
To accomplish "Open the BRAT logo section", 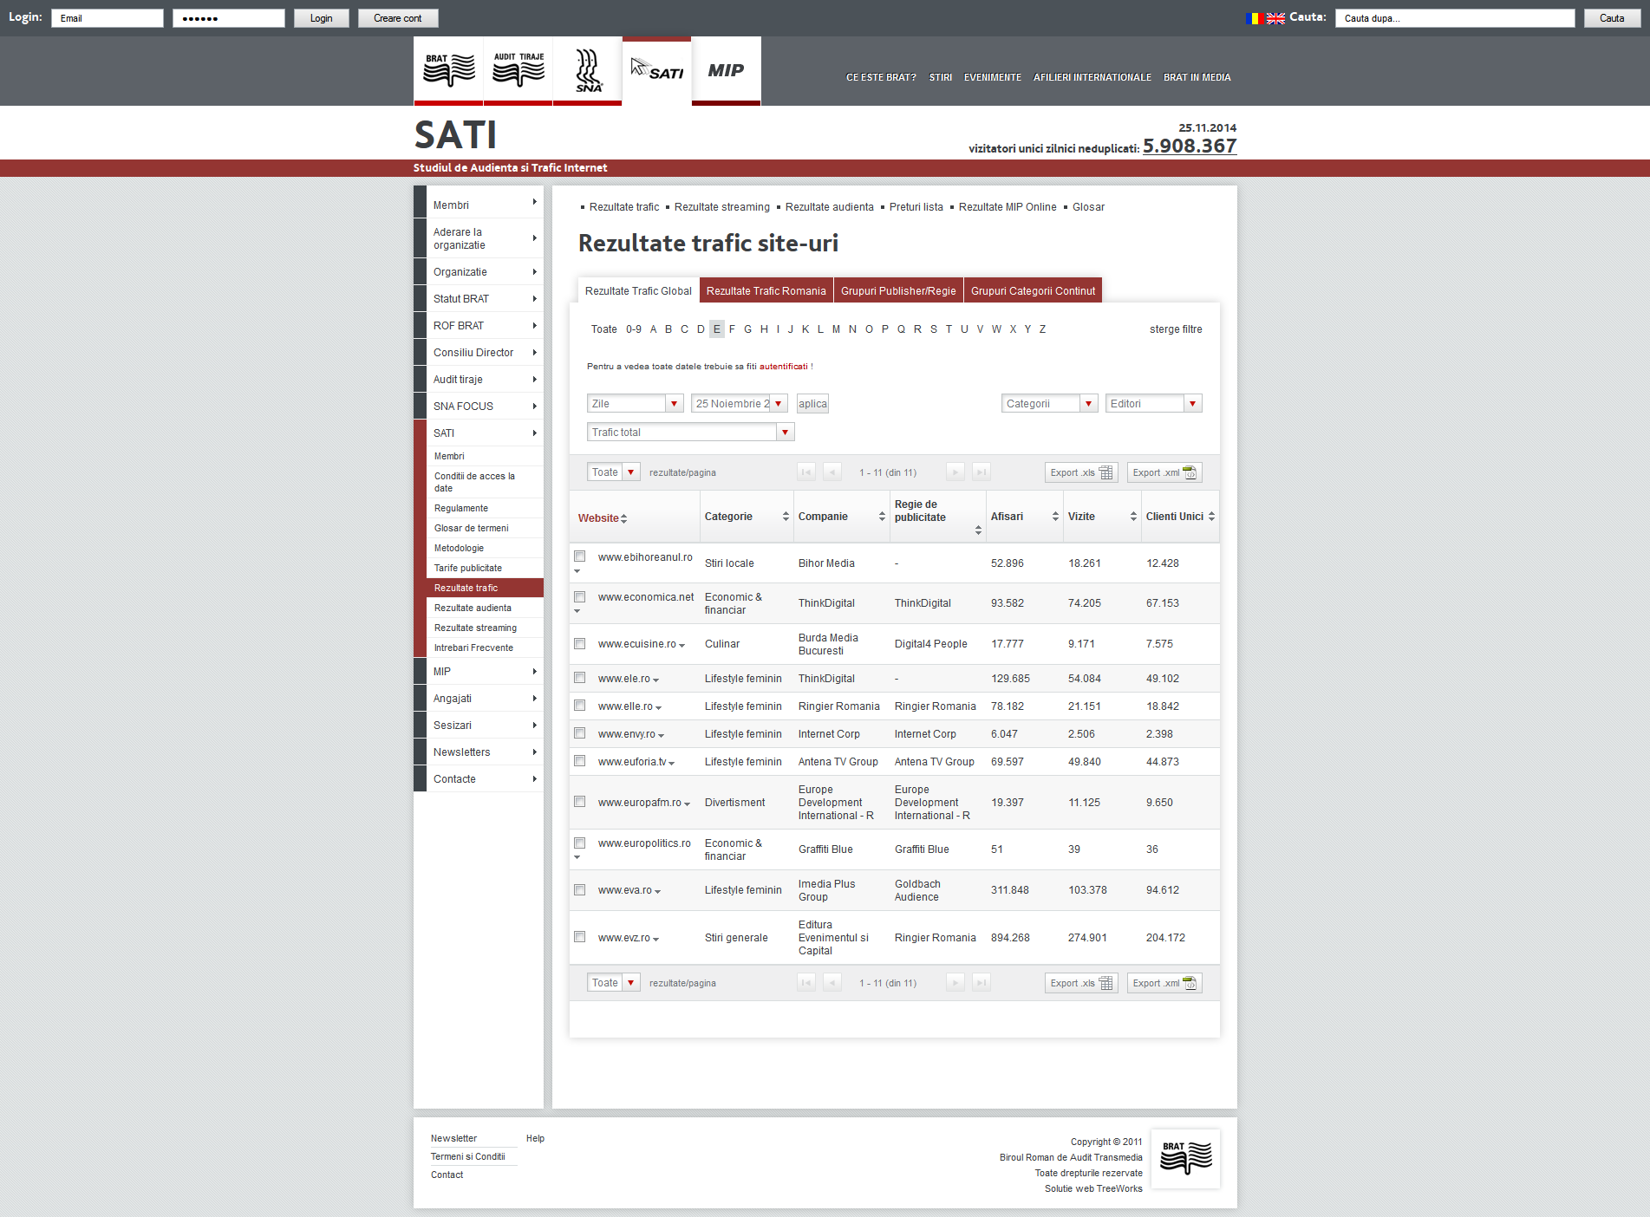I will [x=448, y=70].
